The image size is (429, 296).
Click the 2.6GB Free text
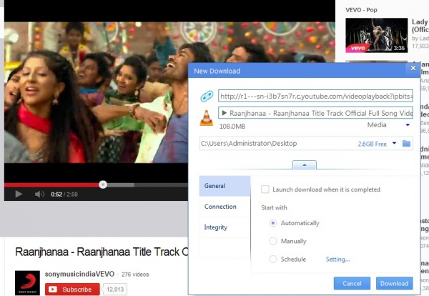click(372, 144)
